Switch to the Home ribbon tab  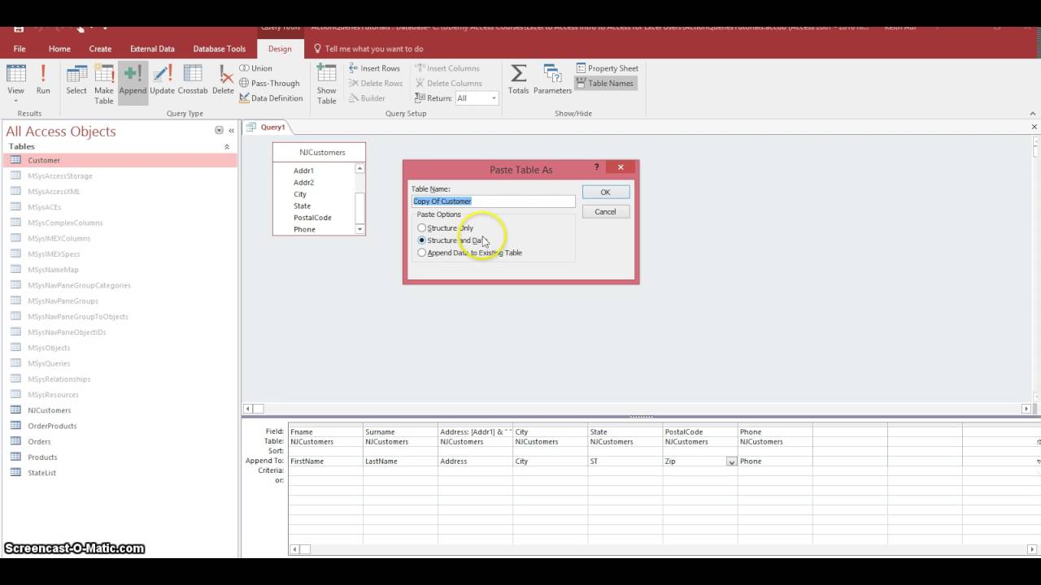(59, 49)
